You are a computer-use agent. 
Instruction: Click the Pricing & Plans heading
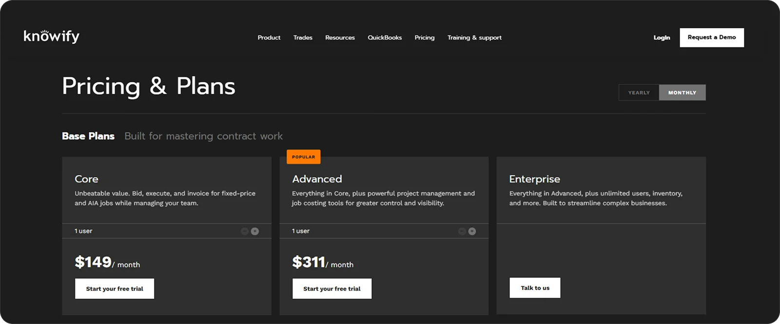(149, 87)
